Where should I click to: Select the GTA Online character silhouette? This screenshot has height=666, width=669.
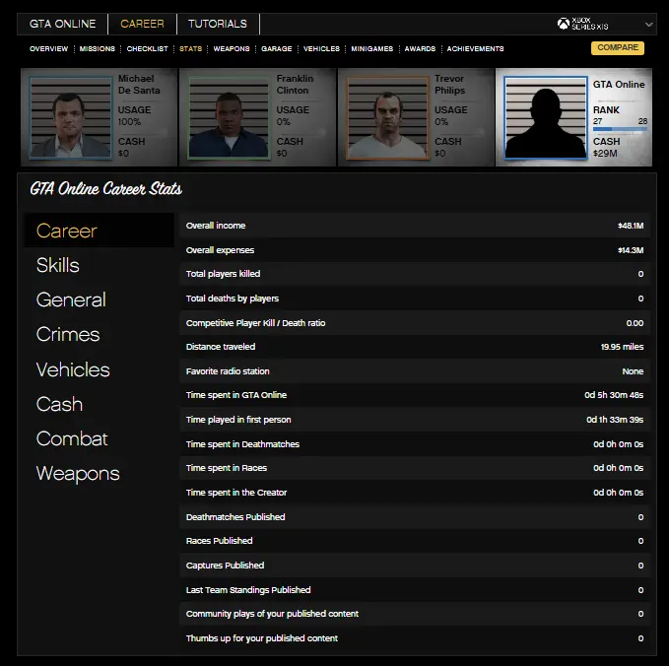point(546,117)
